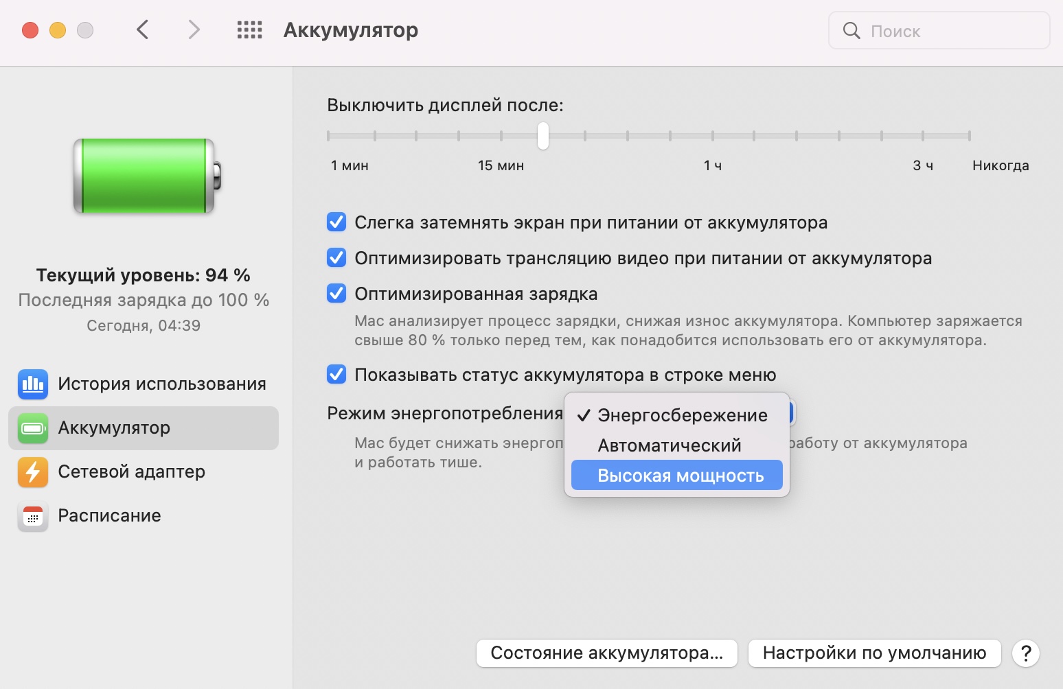1063x689 pixels.
Task: Select Аккумулятор section in sidebar
Action: click(144, 428)
